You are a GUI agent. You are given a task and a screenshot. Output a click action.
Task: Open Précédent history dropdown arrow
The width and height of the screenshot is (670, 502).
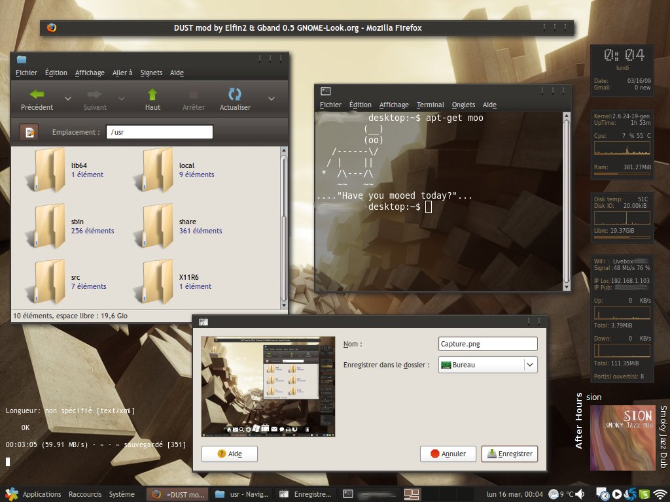tap(68, 99)
